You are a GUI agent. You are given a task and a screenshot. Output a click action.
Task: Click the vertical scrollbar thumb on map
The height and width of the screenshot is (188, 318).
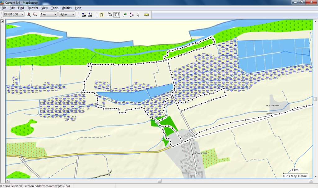[316, 99]
